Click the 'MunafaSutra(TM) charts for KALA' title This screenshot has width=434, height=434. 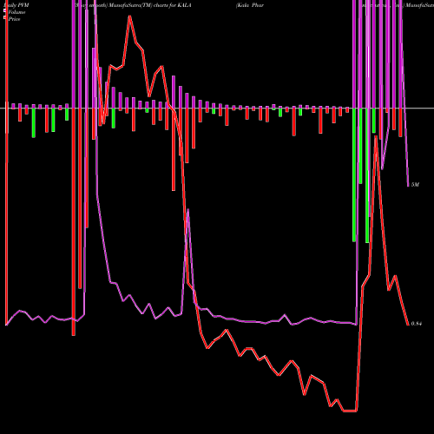[150, 5]
